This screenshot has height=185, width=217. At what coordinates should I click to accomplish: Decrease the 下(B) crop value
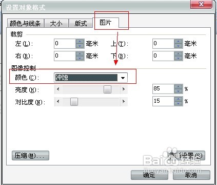[x=179, y=58]
